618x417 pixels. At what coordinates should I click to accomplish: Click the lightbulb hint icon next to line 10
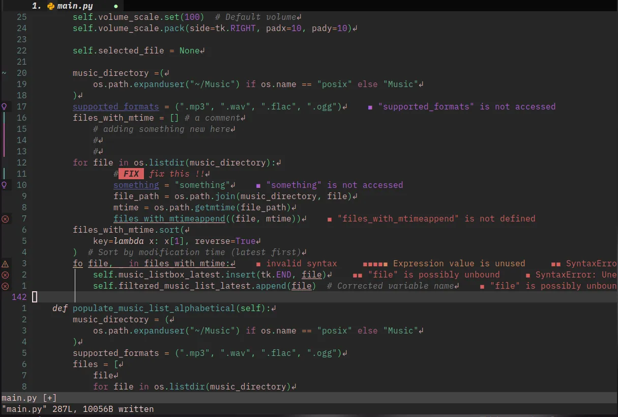point(5,185)
